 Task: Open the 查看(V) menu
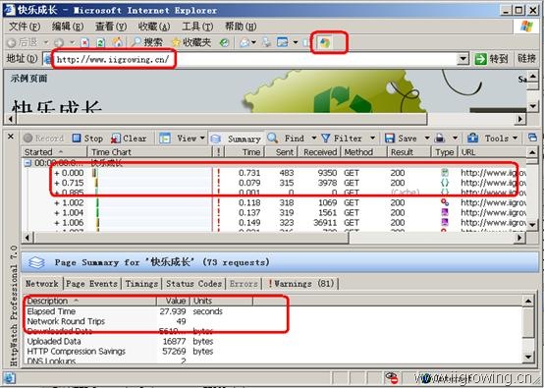(111, 26)
